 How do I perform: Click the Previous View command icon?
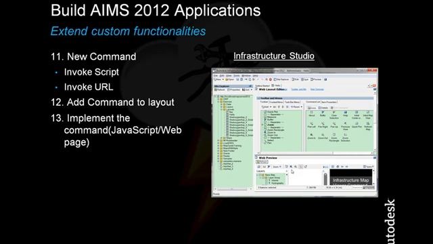(x=346, y=126)
